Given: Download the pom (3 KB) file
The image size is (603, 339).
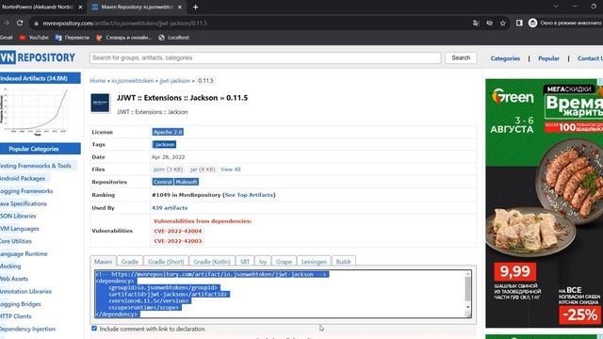Looking at the screenshot, I should [168, 169].
